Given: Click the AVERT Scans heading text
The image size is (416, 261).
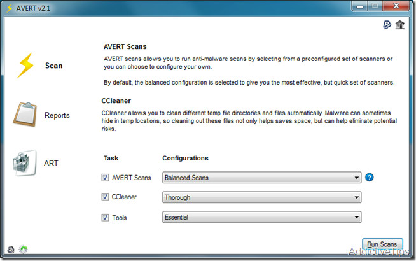Looking at the screenshot, I should click(125, 46).
